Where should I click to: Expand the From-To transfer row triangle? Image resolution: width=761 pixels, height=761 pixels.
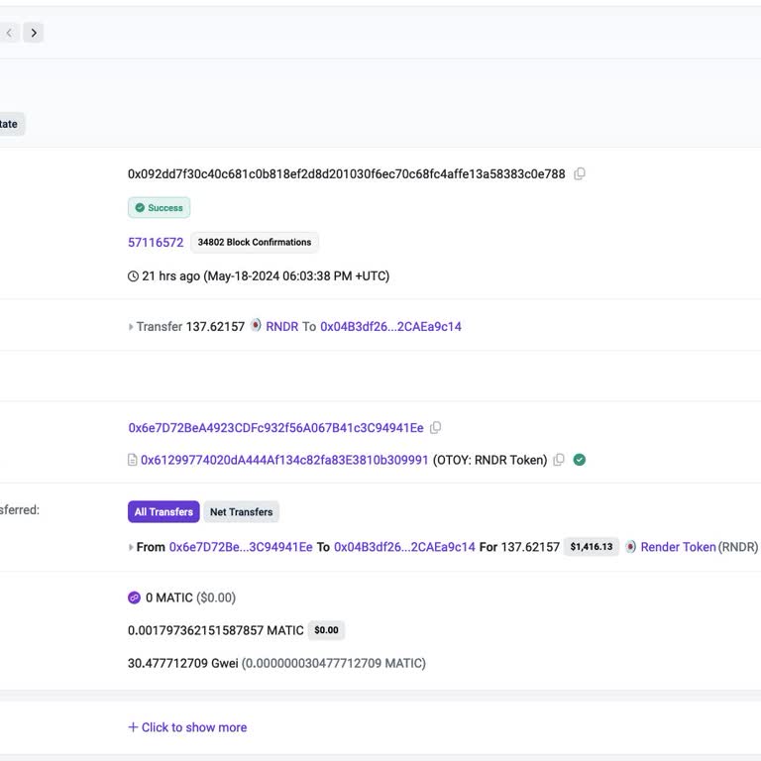[131, 547]
